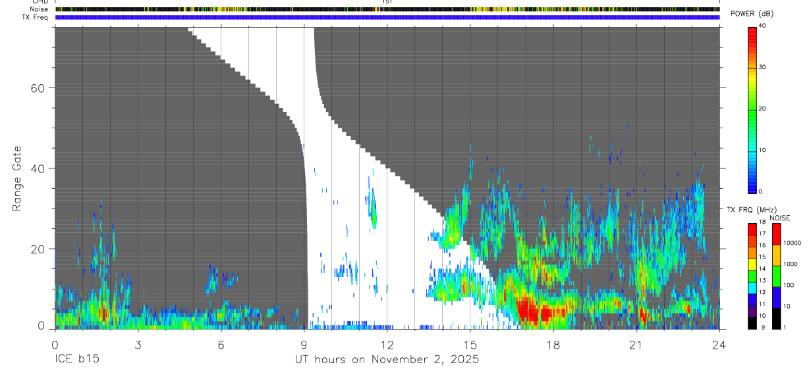Click the 12 label on UT hours axis
809x373 pixels.
(x=387, y=345)
